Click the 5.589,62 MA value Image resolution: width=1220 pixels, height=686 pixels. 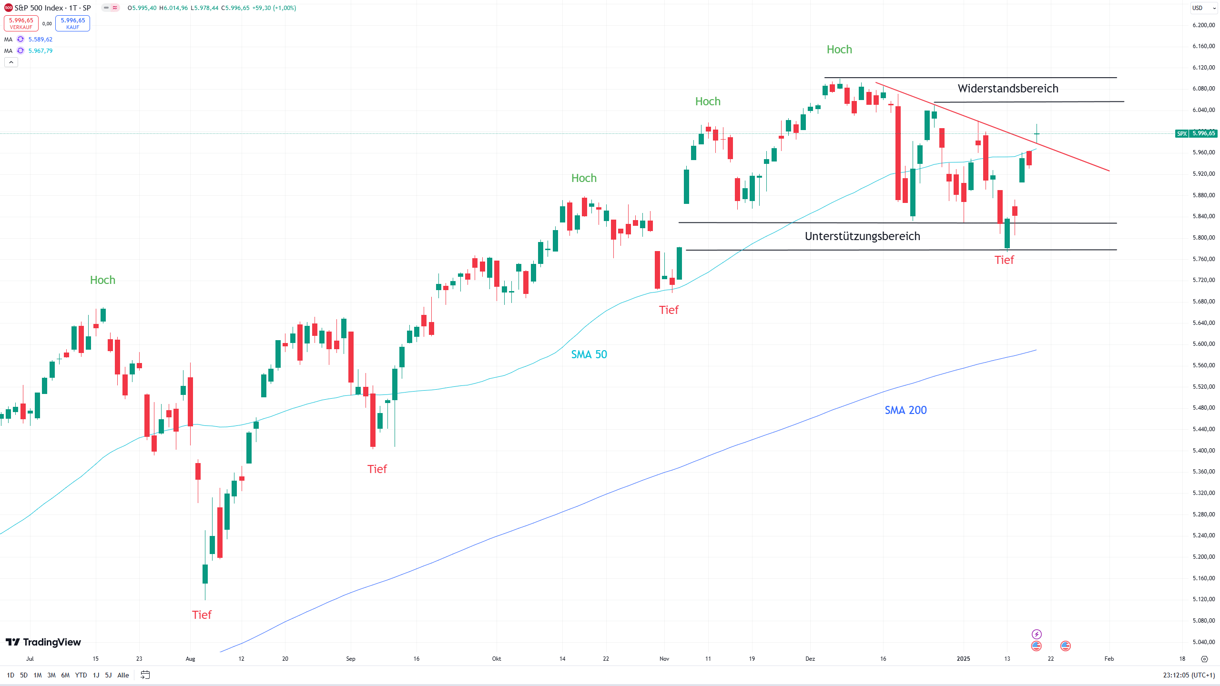pyautogui.click(x=41, y=39)
